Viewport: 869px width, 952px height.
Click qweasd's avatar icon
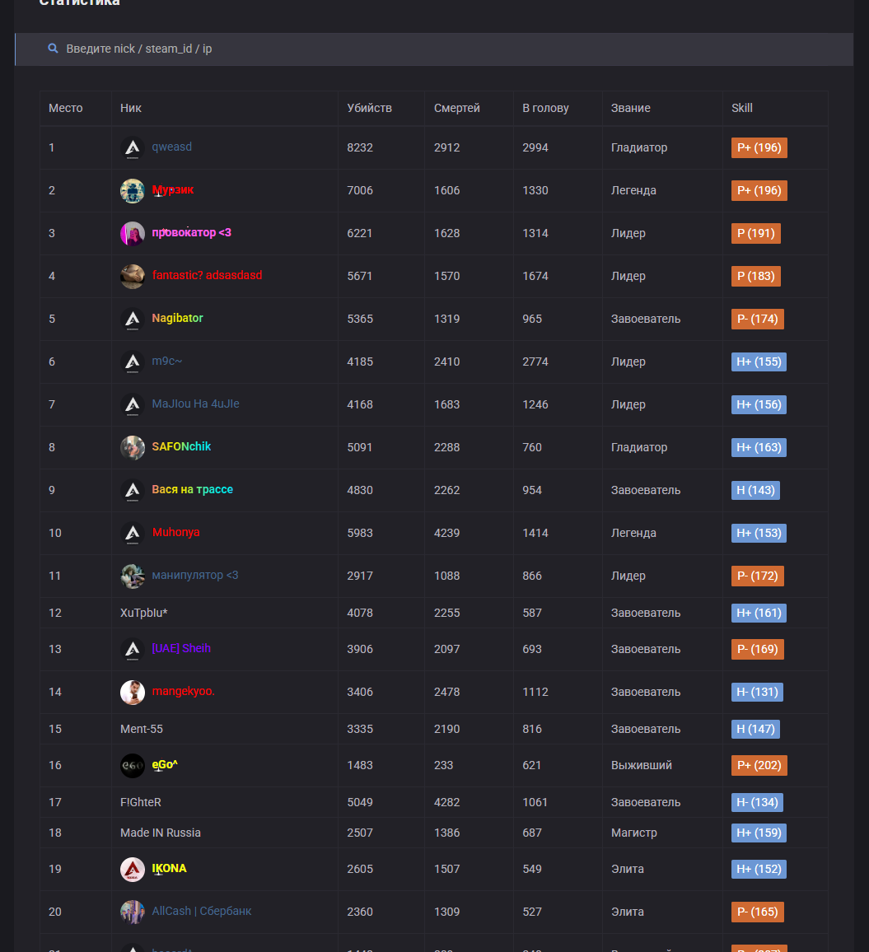tap(133, 148)
